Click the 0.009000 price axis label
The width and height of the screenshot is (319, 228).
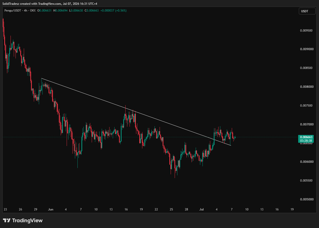coord(307,49)
